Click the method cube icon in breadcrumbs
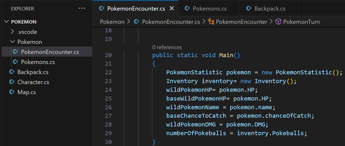This screenshot has width=345, height=146. [278, 22]
